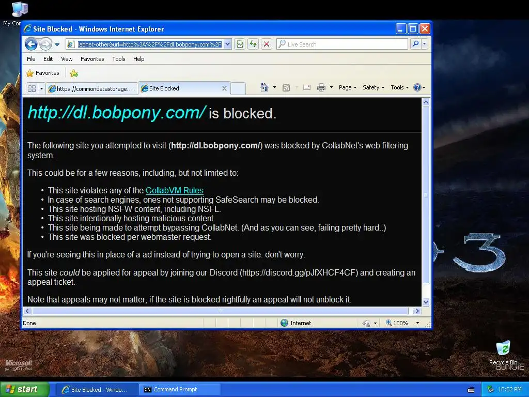The height and width of the screenshot is (397, 529).
Task: Go back with the Back arrow button
Action: [31, 44]
